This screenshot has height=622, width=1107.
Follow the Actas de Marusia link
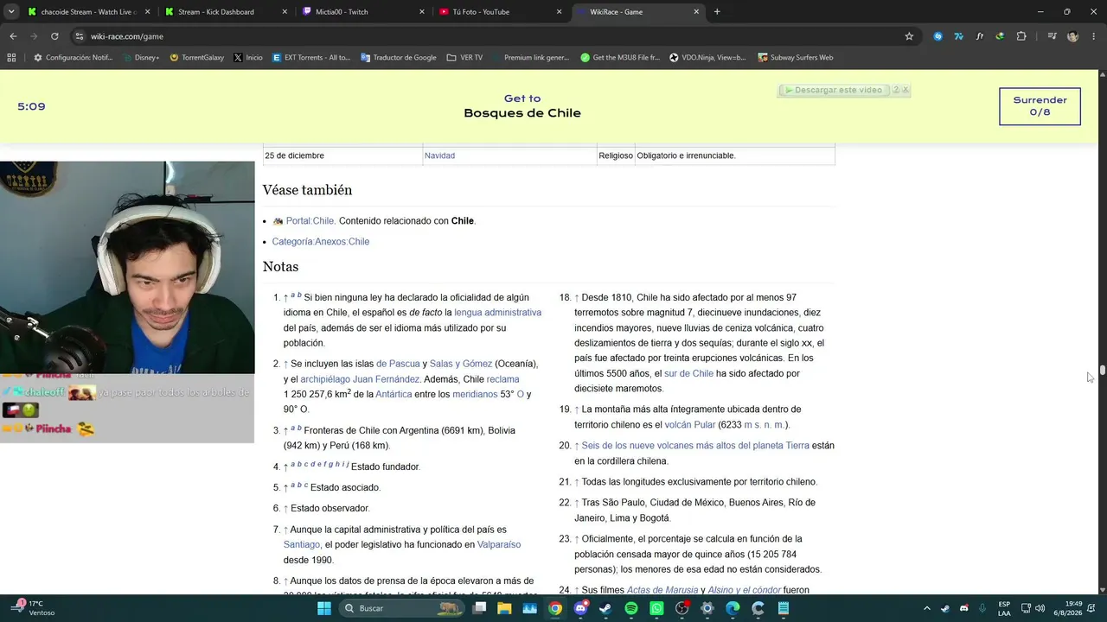[x=662, y=590]
